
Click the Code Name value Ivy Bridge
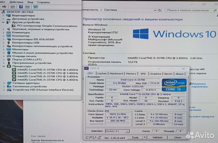[x=119, y=83]
